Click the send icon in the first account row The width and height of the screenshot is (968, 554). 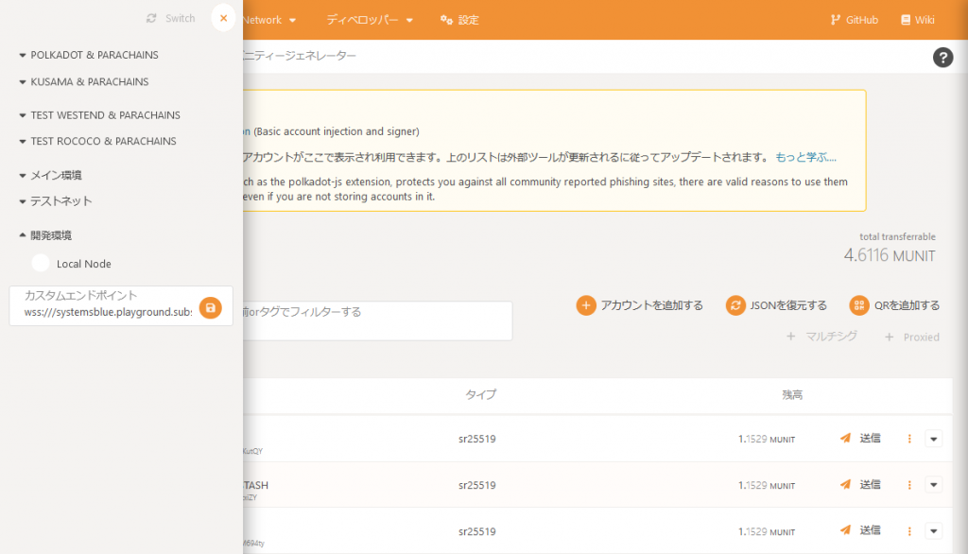(x=845, y=439)
